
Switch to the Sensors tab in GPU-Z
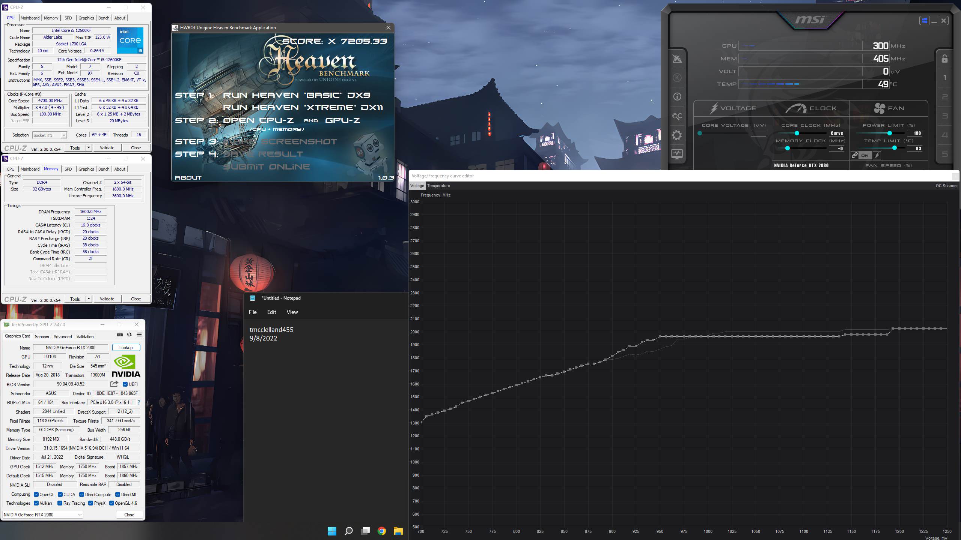[x=42, y=337]
